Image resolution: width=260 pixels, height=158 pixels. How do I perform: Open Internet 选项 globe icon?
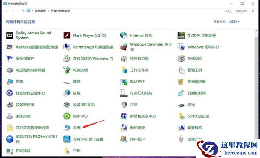click(x=124, y=36)
